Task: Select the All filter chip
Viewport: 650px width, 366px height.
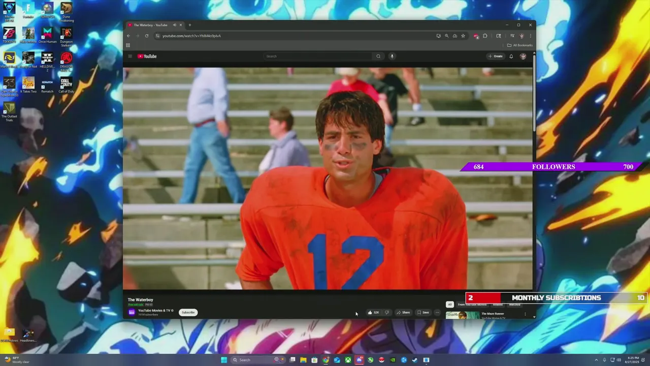Action: pyautogui.click(x=449, y=304)
